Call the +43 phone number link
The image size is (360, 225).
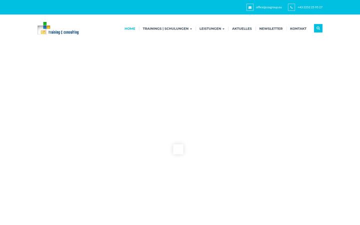pyautogui.click(x=310, y=7)
